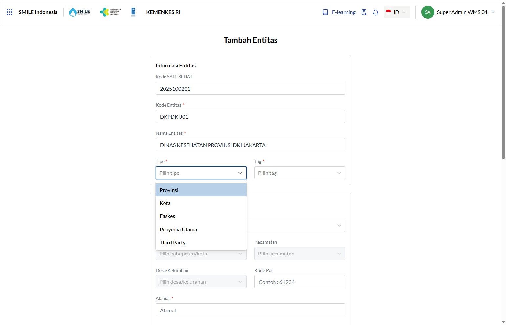Click the Alamat text field
The width and height of the screenshot is (506, 325).
tap(250, 310)
